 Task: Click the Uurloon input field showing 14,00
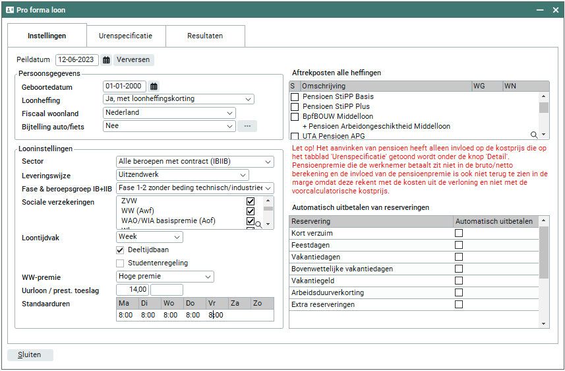click(x=133, y=290)
